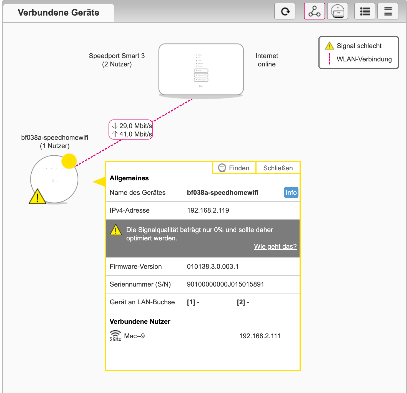The image size is (407, 393).
Task: Click firmware version 010138.3.0.003.1
Action: point(213,267)
